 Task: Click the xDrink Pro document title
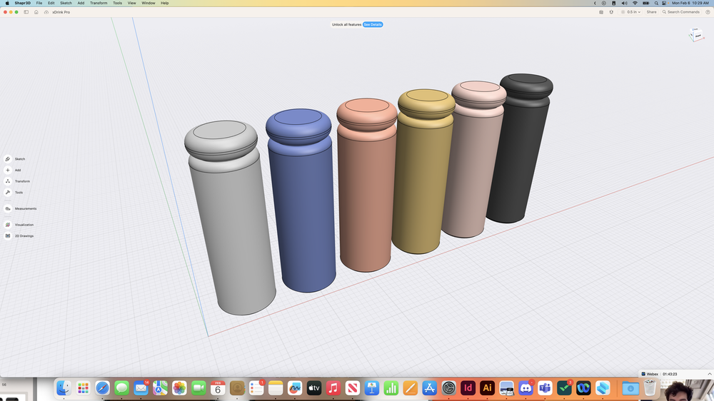point(61,12)
